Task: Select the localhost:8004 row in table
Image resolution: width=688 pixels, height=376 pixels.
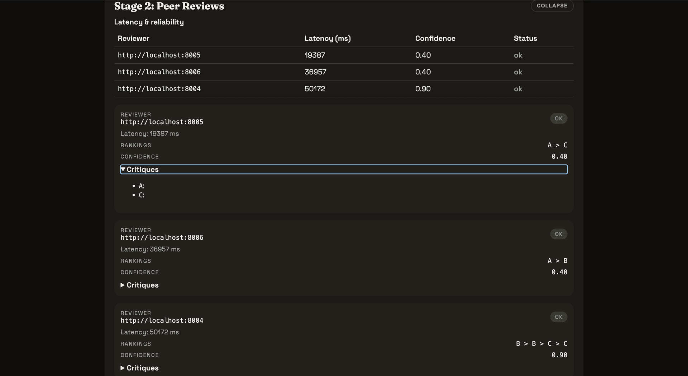Action: 159,89
